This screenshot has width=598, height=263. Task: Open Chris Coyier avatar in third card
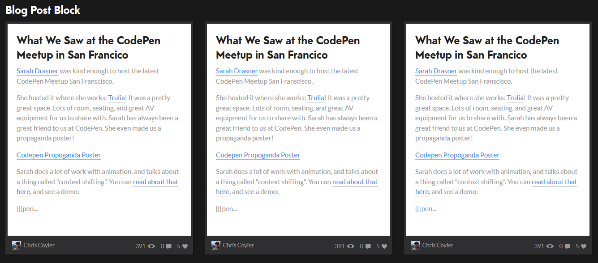pyautogui.click(x=415, y=246)
